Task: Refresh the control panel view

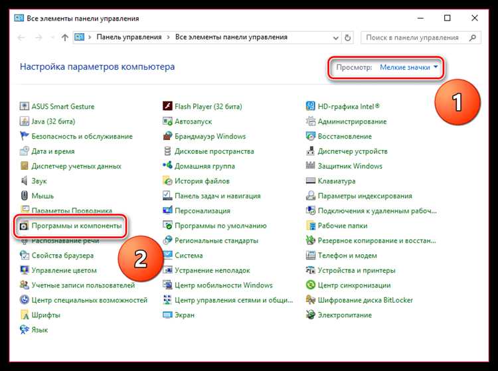Action: [347, 38]
